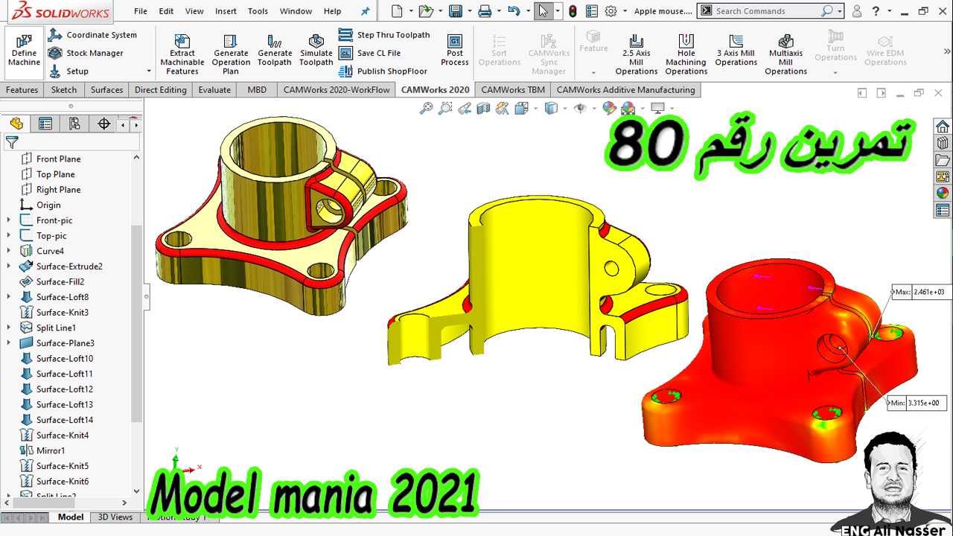Click the feature tree vertical scrollbar
Image resolution: width=953 pixels, height=536 pixels.
click(x=136, y=324)
